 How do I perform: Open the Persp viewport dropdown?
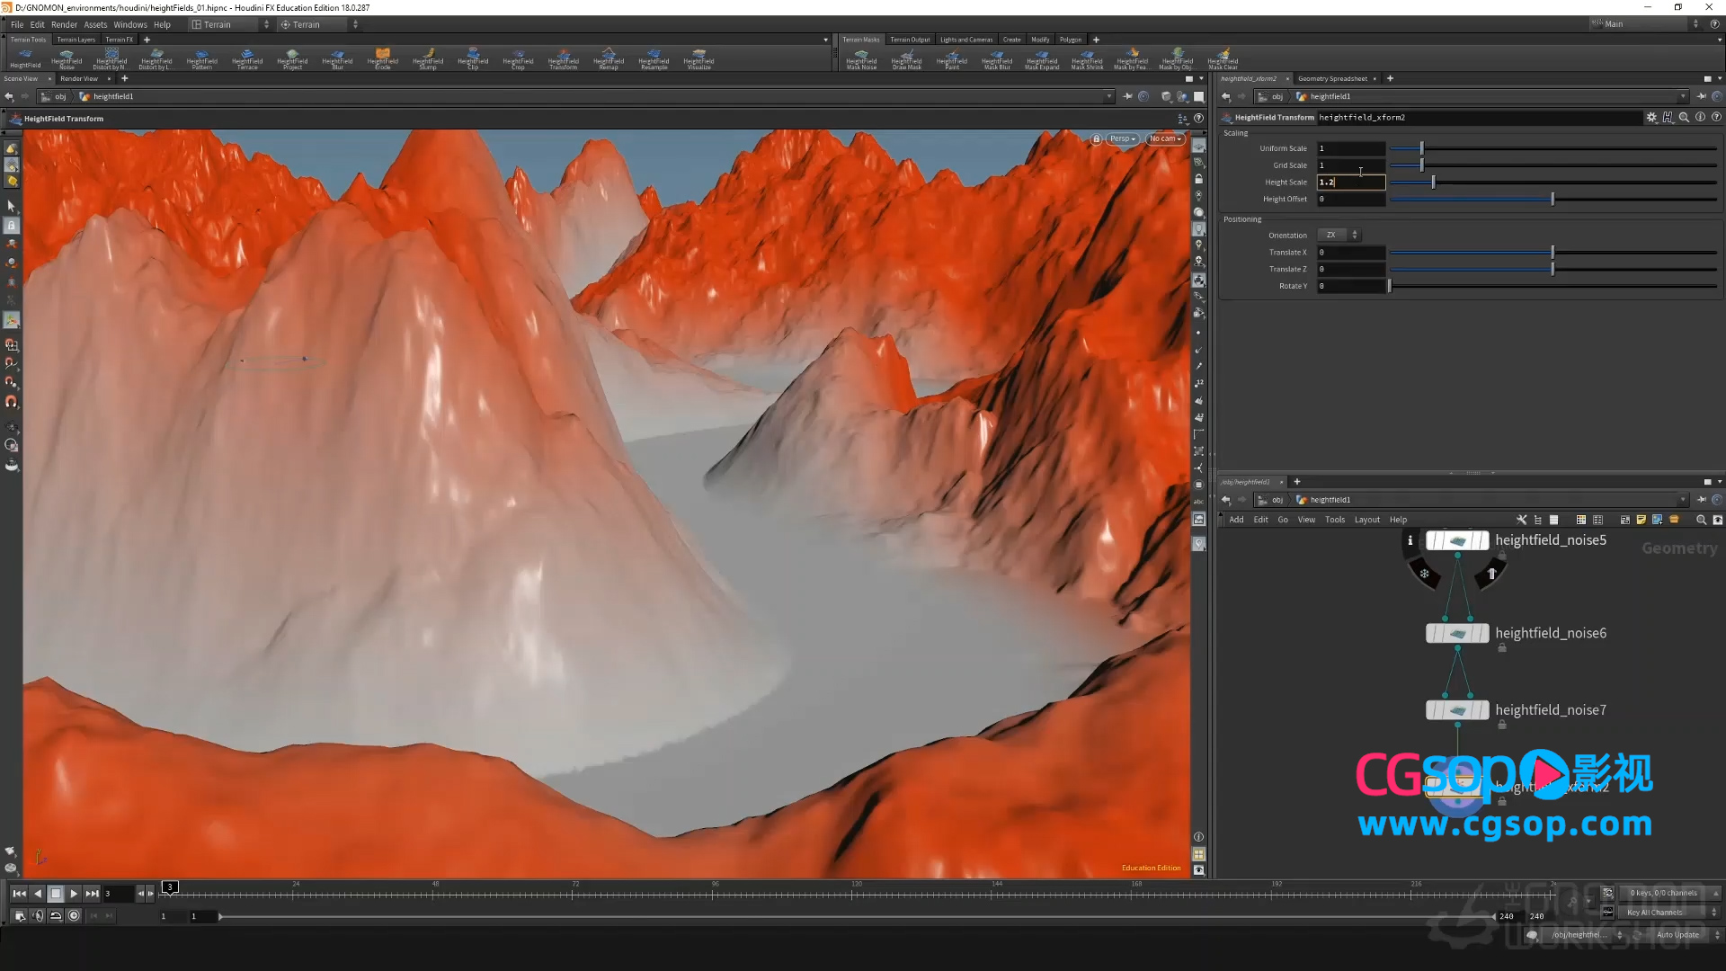1123,138
